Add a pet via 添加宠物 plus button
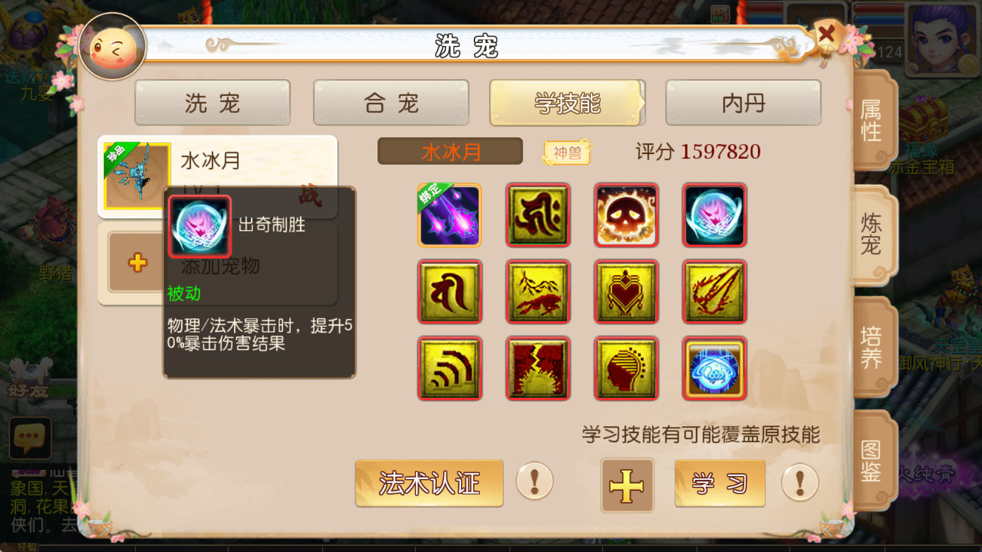 point(137,263)
